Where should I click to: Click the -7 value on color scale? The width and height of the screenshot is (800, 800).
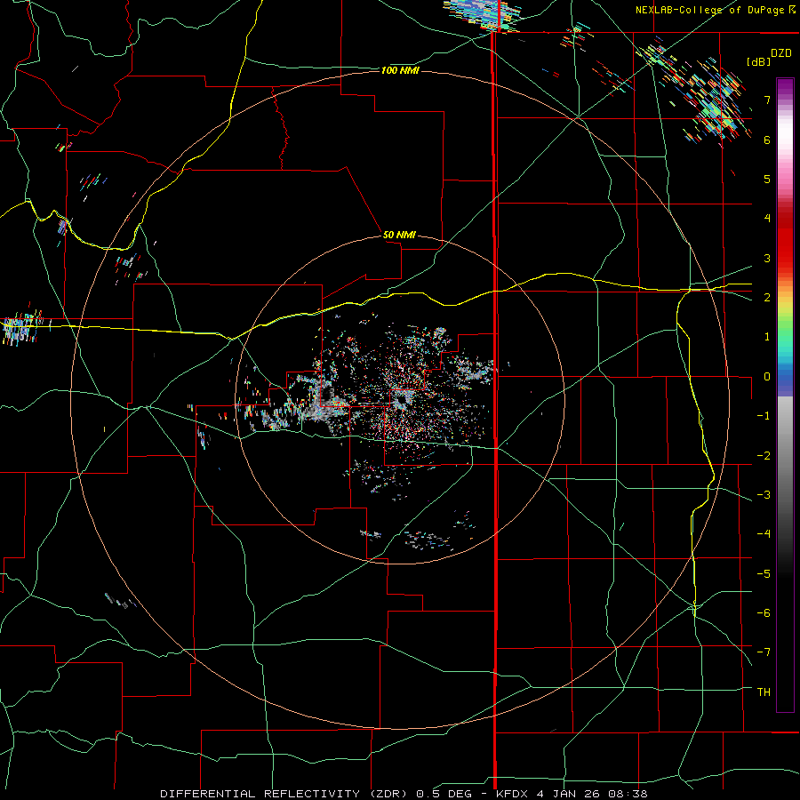coord(764,652)
